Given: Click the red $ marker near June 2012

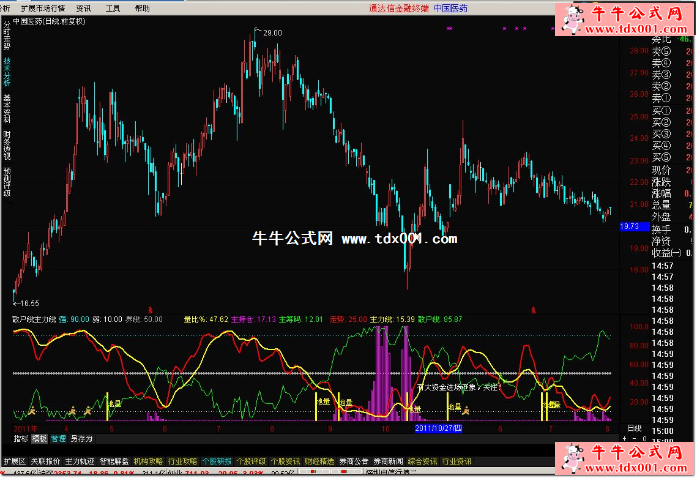Looking at the screenshot, I should [533, 310].
